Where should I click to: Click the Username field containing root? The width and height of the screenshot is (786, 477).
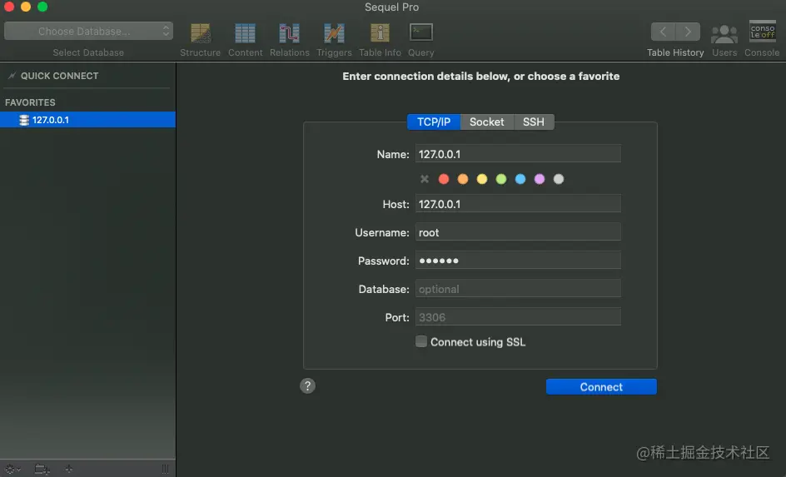click(x=518, y=232)
